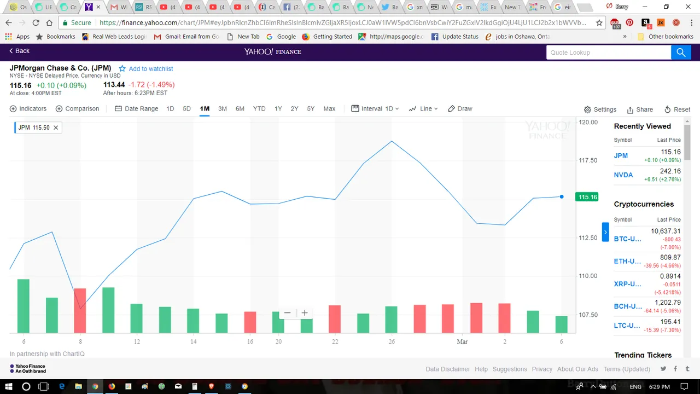Click the footer Twitter icon

click(663, 369)
